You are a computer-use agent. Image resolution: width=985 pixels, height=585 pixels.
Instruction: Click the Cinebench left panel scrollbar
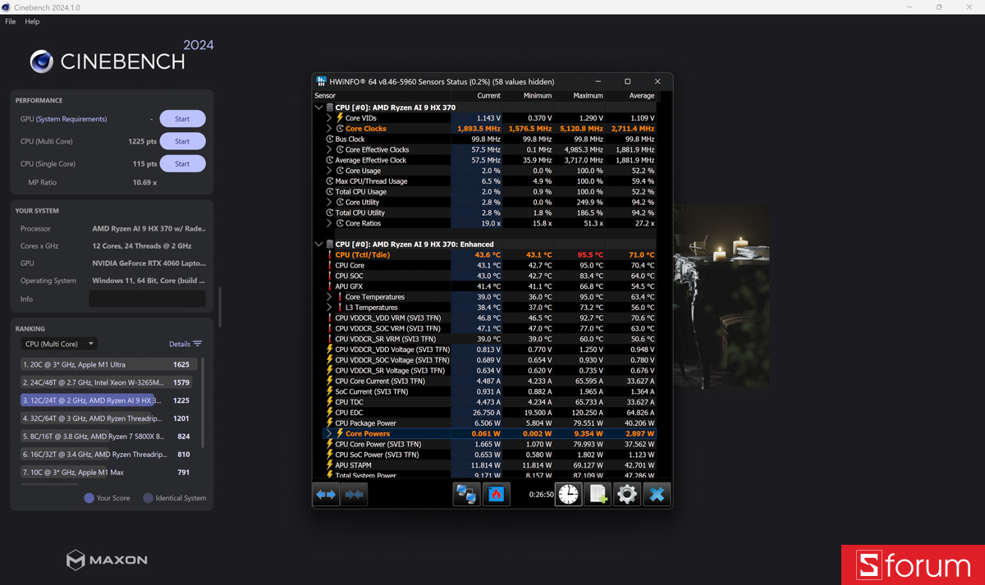(219, 308)
